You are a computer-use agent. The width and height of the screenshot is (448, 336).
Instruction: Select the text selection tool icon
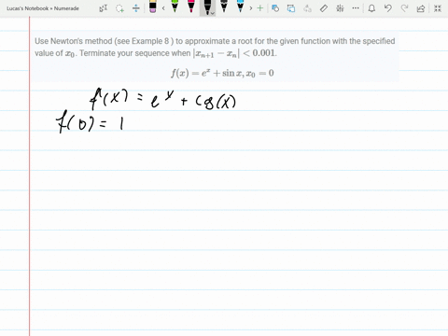click(104, 8)
